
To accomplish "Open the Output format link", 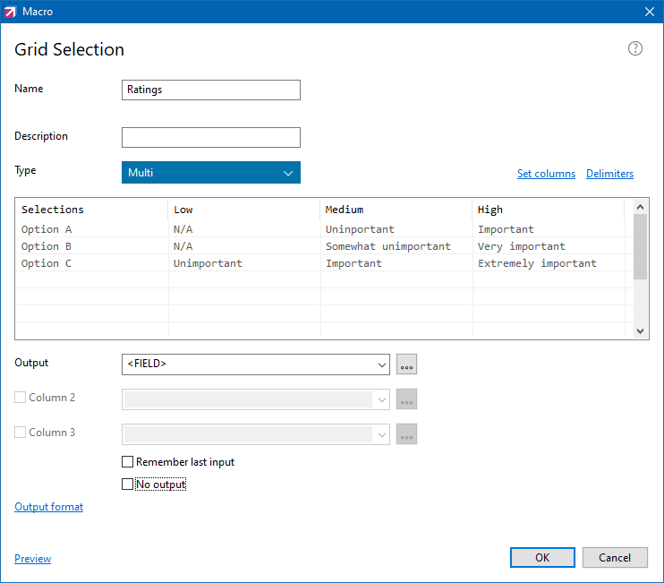I will coord(48,507).
